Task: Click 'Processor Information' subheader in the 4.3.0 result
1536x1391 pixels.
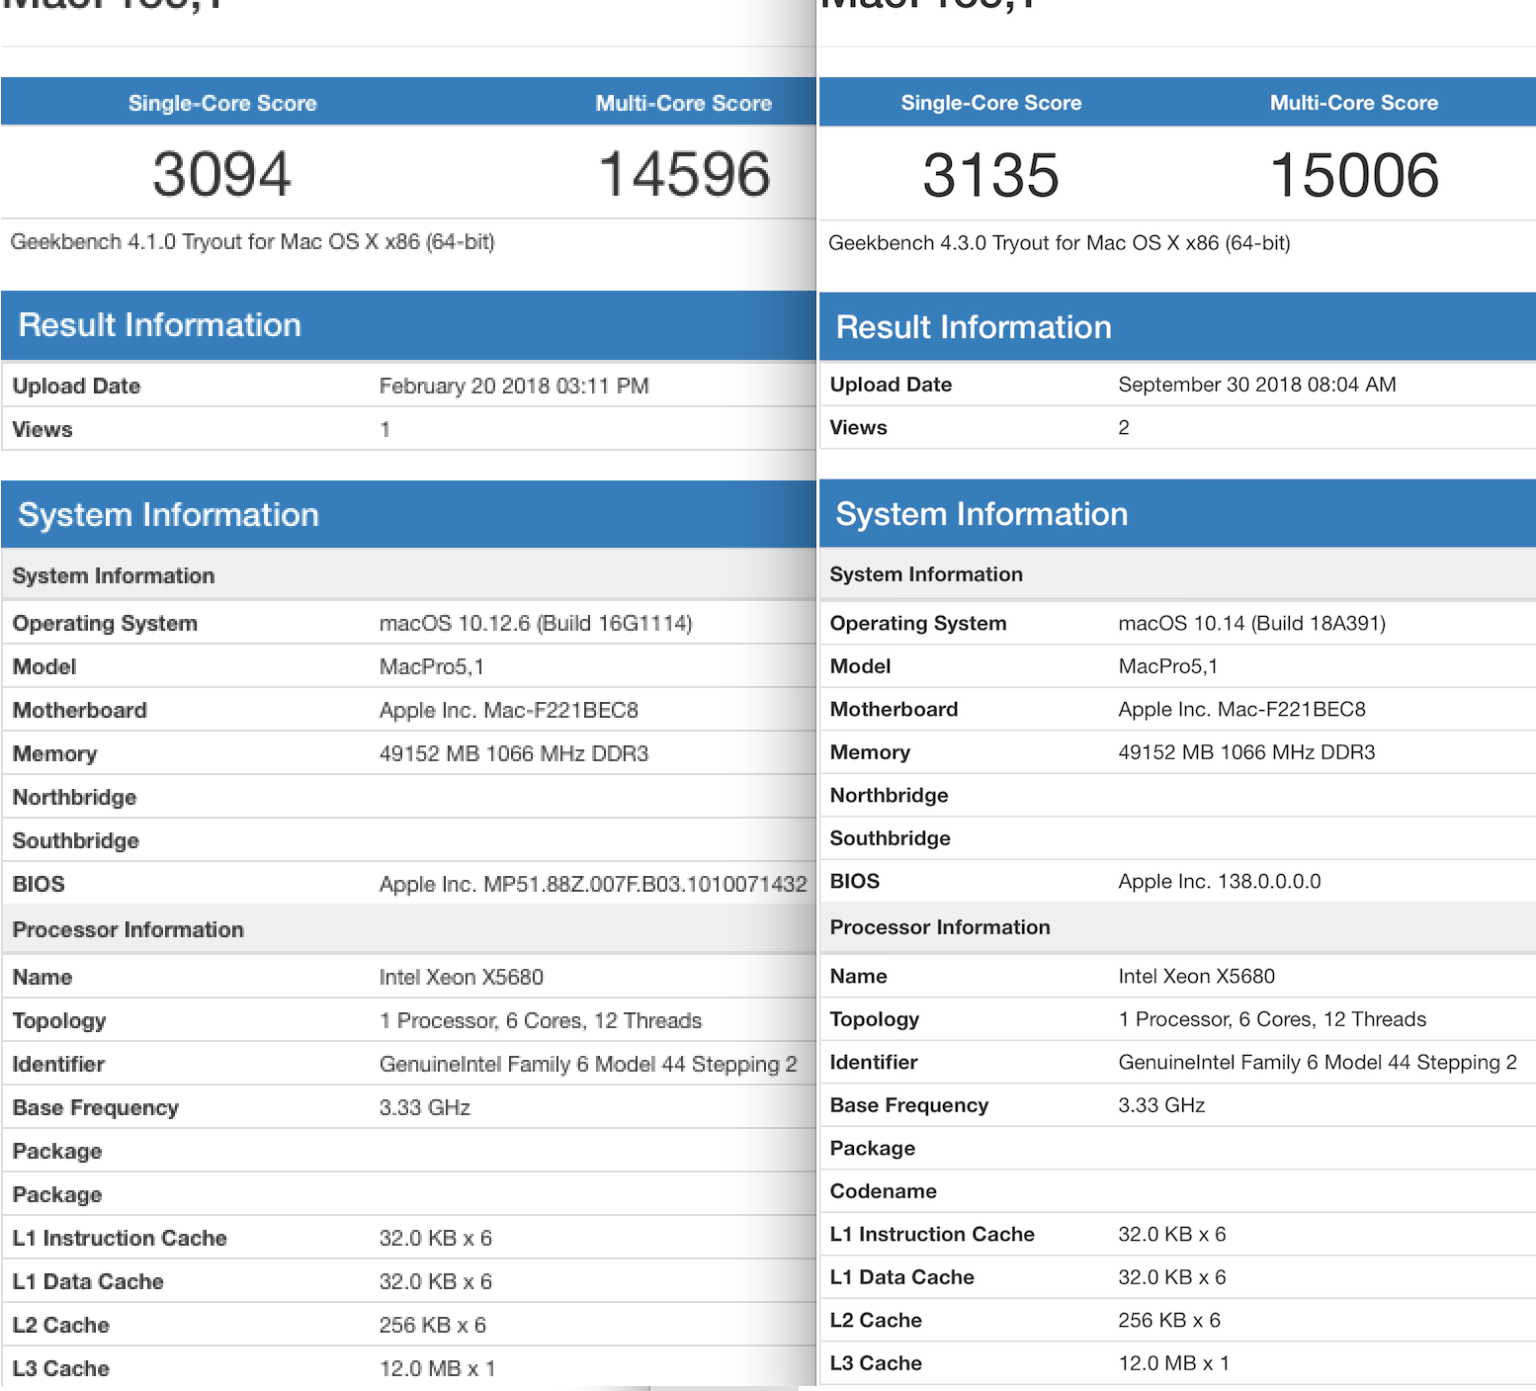Action: 940,927
